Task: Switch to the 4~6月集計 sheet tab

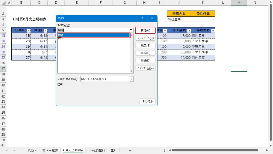Action: pos(97,151)
